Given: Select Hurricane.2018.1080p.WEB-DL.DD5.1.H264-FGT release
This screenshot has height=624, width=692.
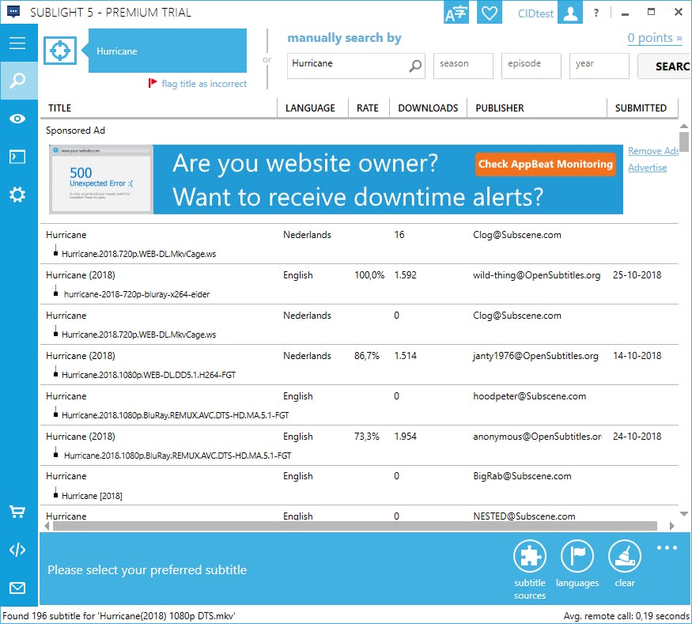Looking at the screenshot, I should click(149, 375).
